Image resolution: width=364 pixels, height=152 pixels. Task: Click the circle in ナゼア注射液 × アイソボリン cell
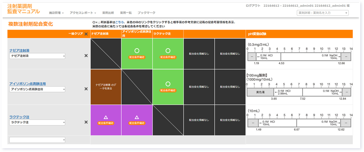coord(137,50)
